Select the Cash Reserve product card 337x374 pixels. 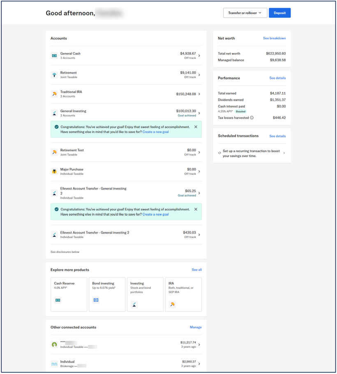coord(69,294)
